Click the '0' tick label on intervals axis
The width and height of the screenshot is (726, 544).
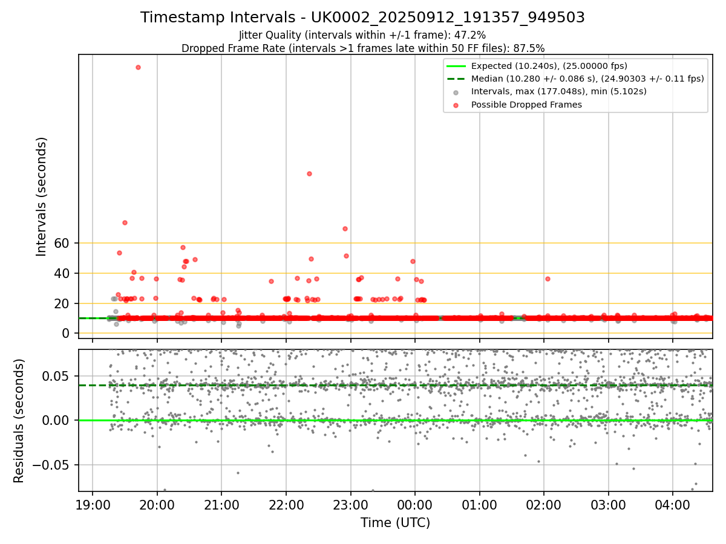coord(67,334)
